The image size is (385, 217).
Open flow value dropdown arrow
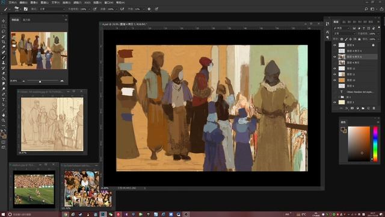coord(116,9)
